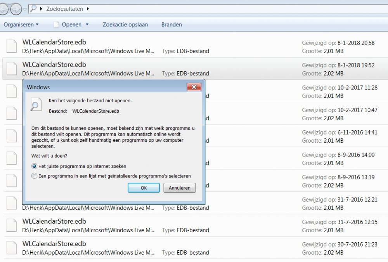Select file icon of result modified 8-1-2018 20:58
The height and width of the screenshot is (262, 388).
tap(12, 46)
